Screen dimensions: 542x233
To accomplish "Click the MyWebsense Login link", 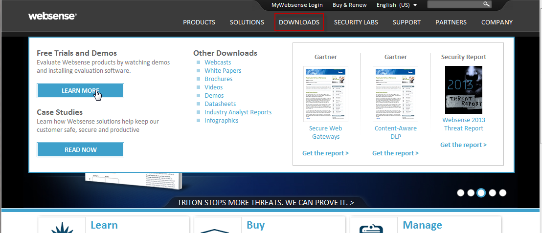I will click(x=297, y=5).
